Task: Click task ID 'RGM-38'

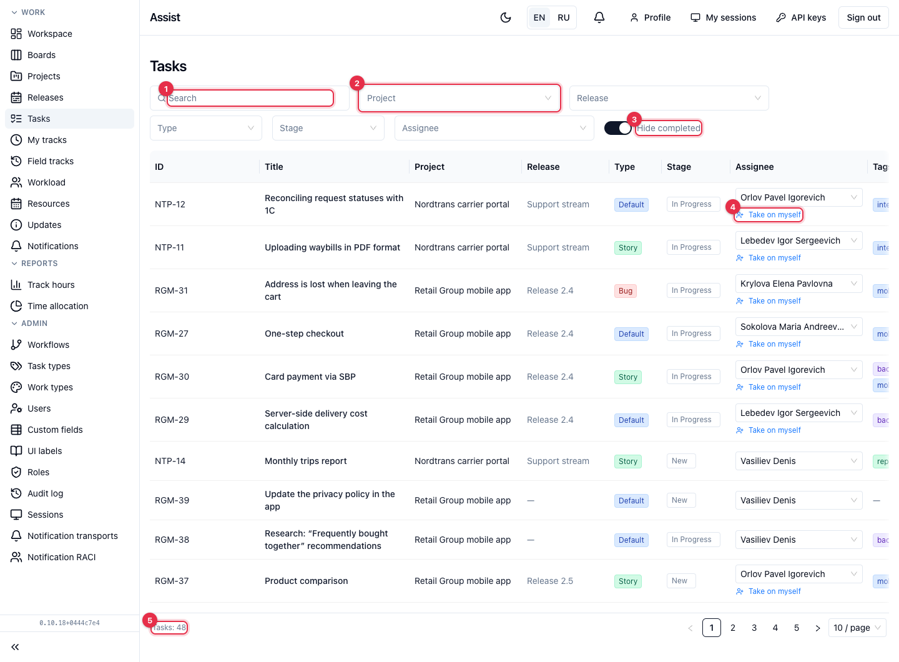Action: (x=172, y=540)
